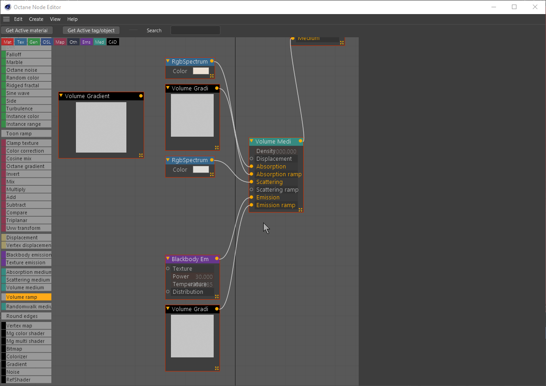The image size is (546, 386).
Task: Select Marble in the node list
Action: click(x=26, y=62)
